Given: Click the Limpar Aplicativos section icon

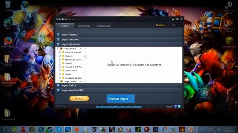Looking at the screenshot, I should click(58, 44).
